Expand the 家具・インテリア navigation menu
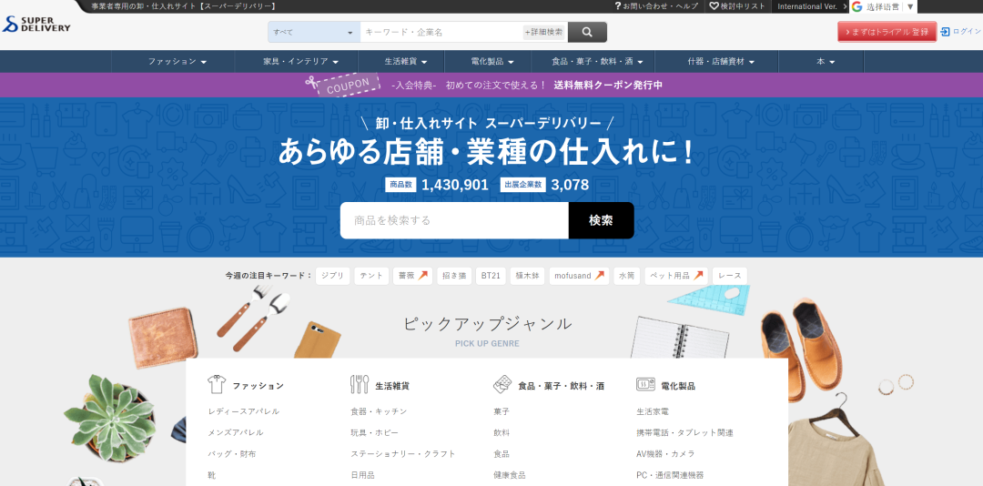The image size is (983, 486). click(300, 62)
